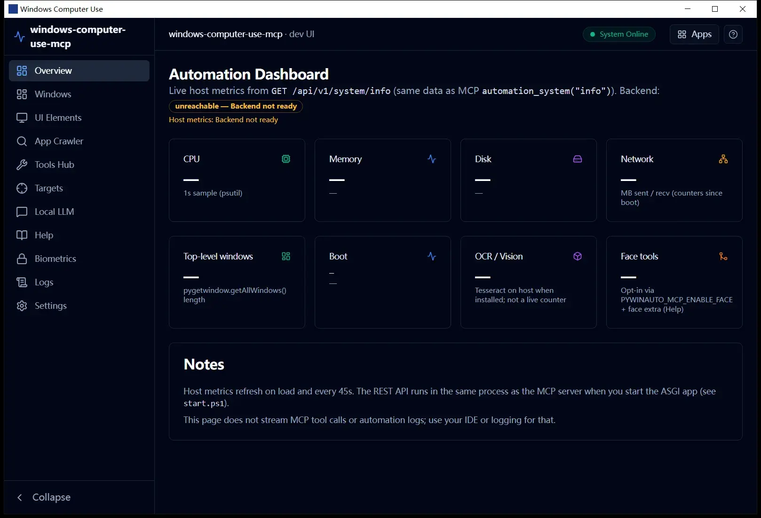Click the Face tools icon
Image resolution: width=761 pixels, height=518 pixels.
click(723, 256)
